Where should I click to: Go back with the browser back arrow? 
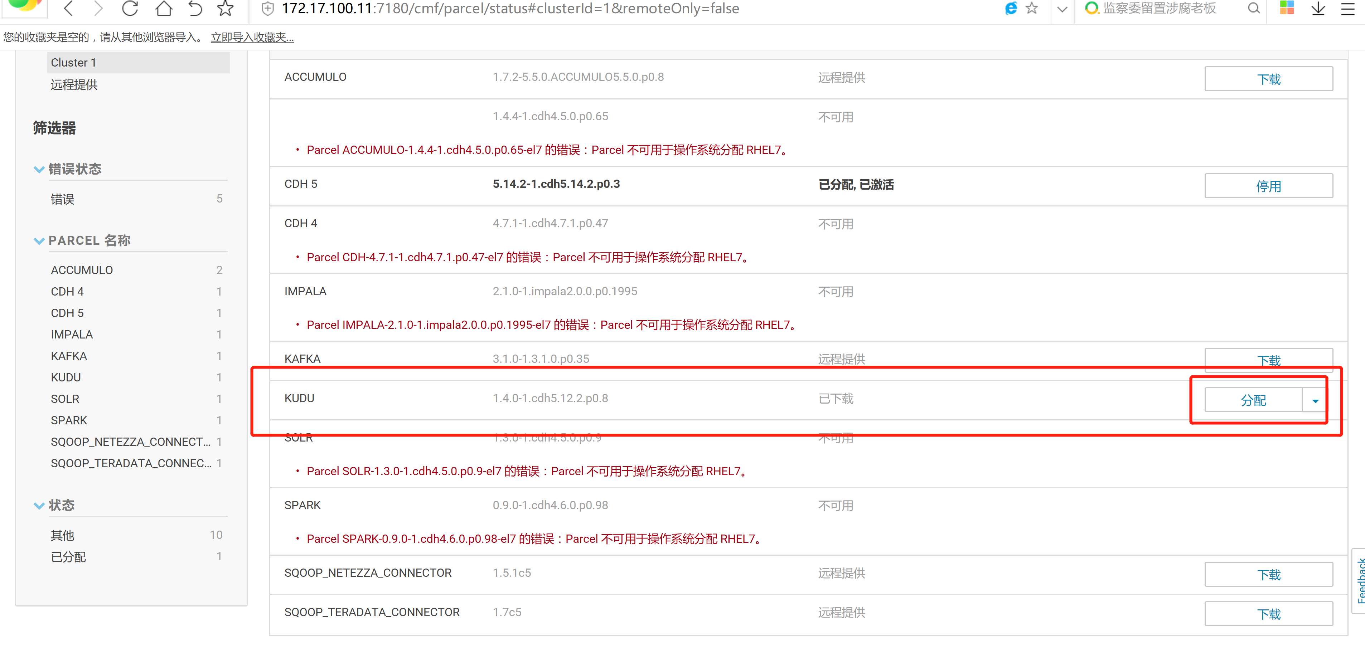(x=68, y=9)
